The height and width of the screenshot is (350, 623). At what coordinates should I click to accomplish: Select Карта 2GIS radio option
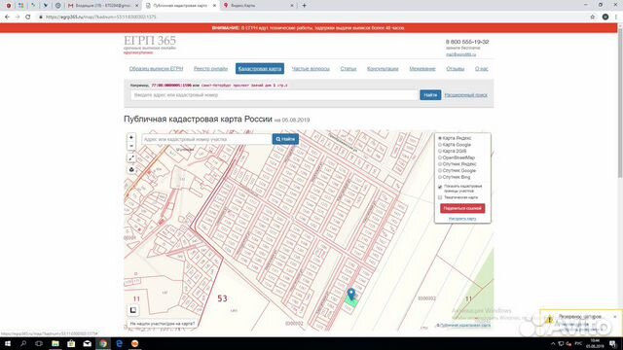click(x=440, y=152)
